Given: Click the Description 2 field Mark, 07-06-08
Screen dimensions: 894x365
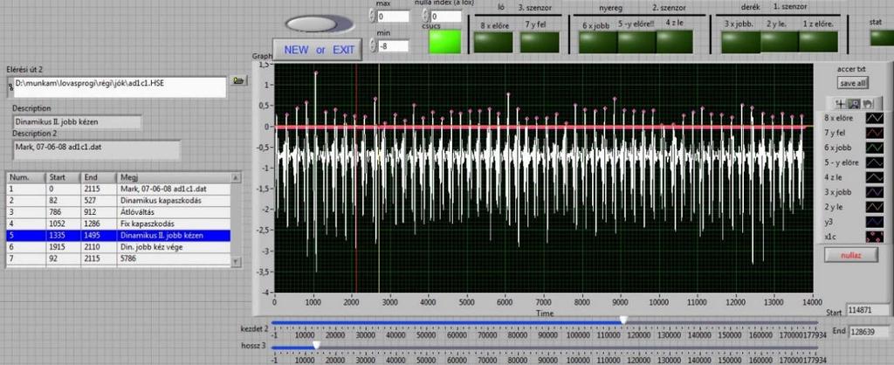Looking at the screenshot, I should pos(96,150).
